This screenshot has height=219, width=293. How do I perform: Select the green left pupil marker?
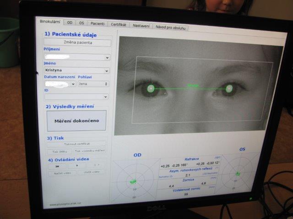(229, 89)
